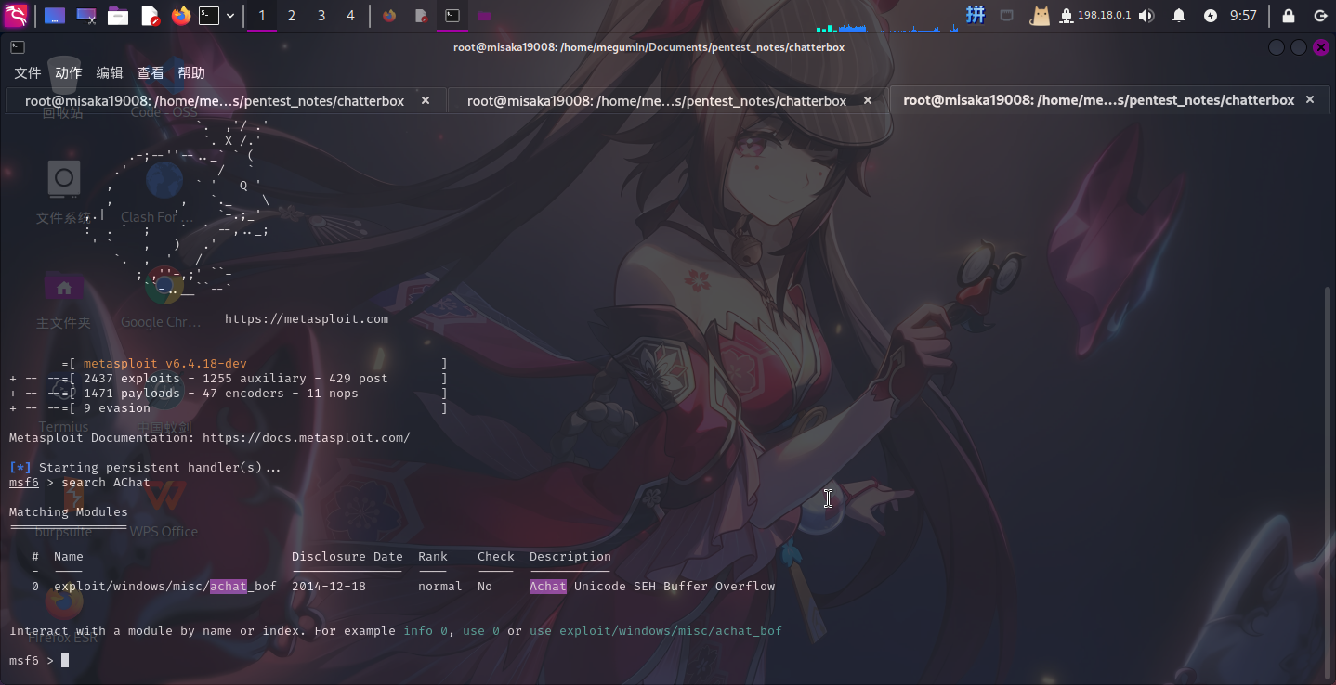
Task: Click the Pinyin input method indicator
Action: [976, 16]
